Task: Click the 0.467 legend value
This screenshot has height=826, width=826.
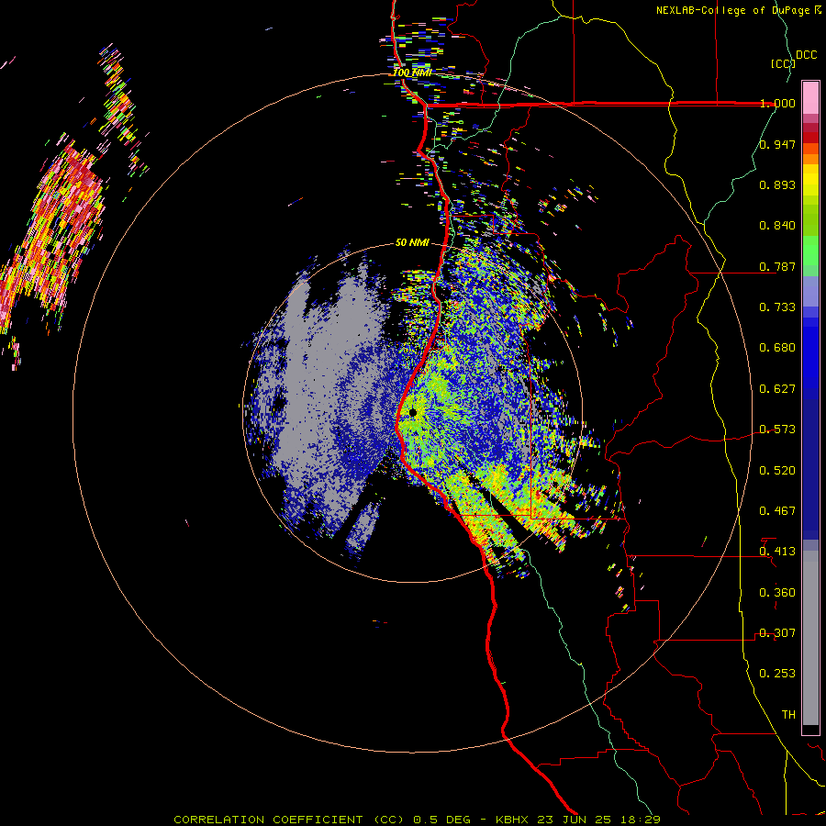Action: (x=777, y=511)
